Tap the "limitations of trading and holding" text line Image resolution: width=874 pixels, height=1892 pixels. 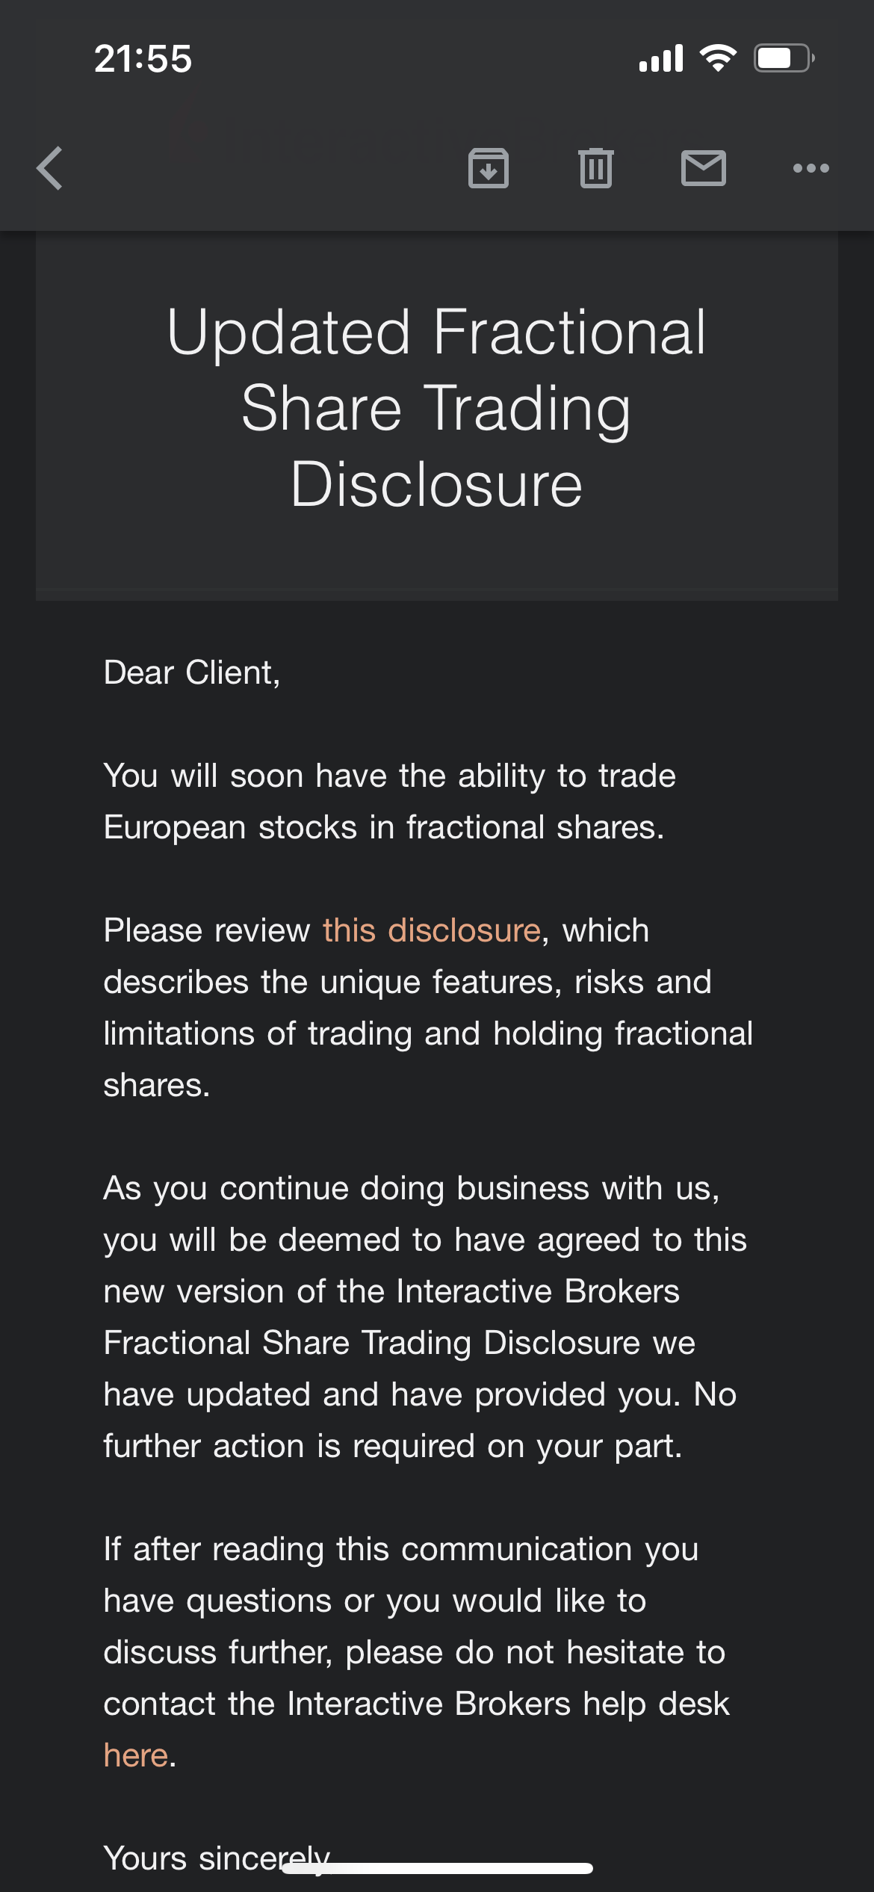click(x=428, y=1034)
